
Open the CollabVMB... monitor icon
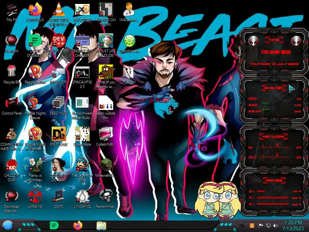(x=106, y=137)
